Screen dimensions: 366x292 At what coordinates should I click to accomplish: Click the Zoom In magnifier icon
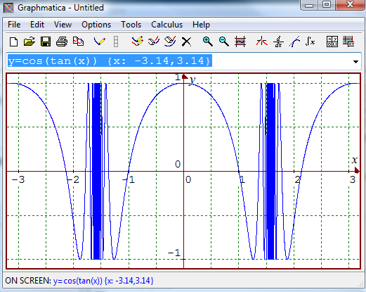click(x=207, y=42)
